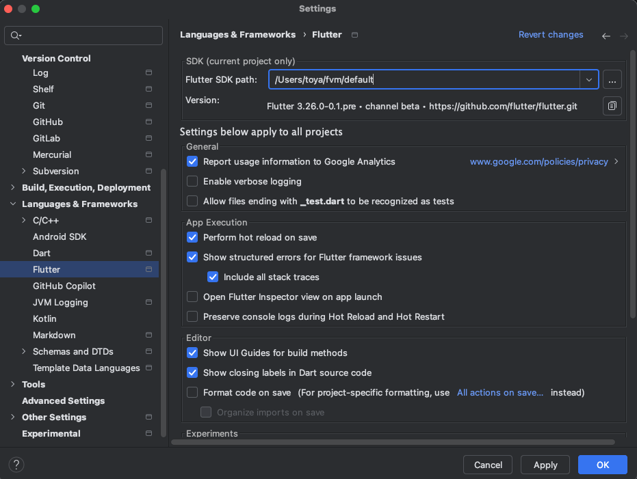Expand Build, Execution, Deployment section
This screenshot has height=479, width=637.
point(12,187)
